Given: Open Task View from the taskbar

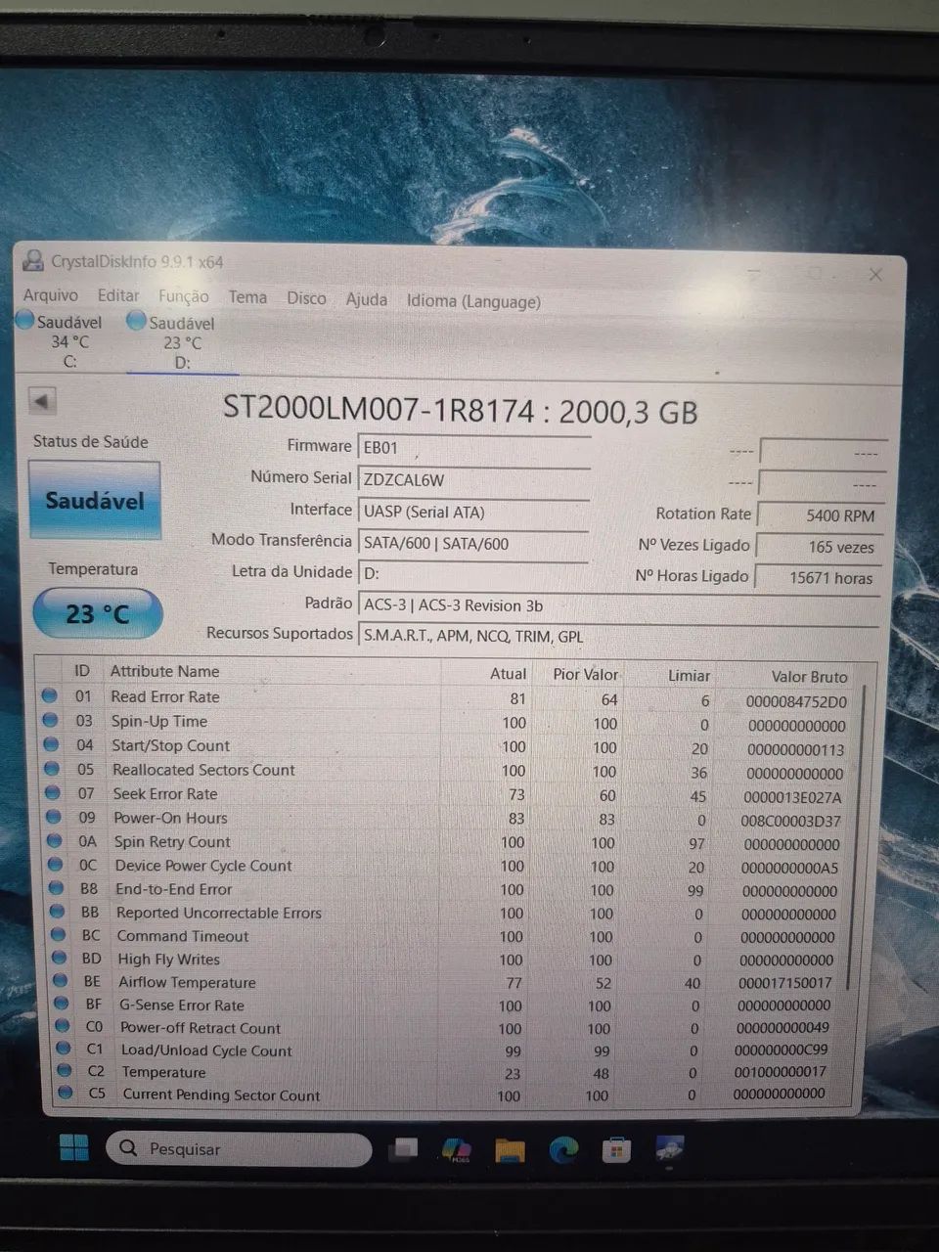Looking at the screenshot, I should pos(405,1149).
